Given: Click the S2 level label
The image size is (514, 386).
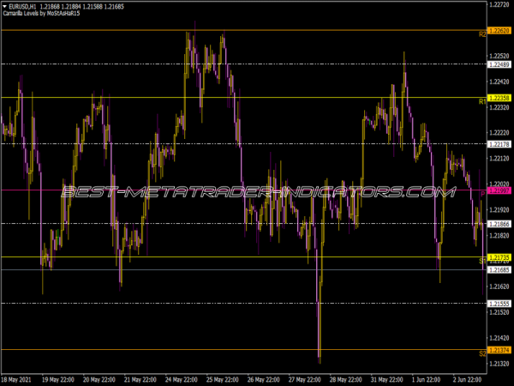Looking at the screenshot, I should coord(482,353).
